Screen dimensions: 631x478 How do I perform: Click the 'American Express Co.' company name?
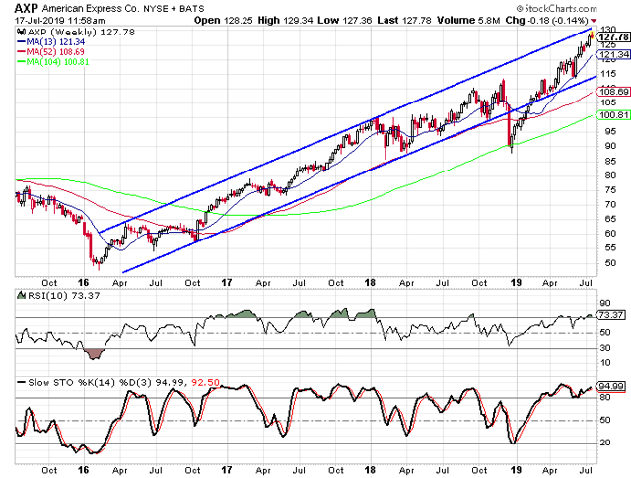click(x=90, y=8)
